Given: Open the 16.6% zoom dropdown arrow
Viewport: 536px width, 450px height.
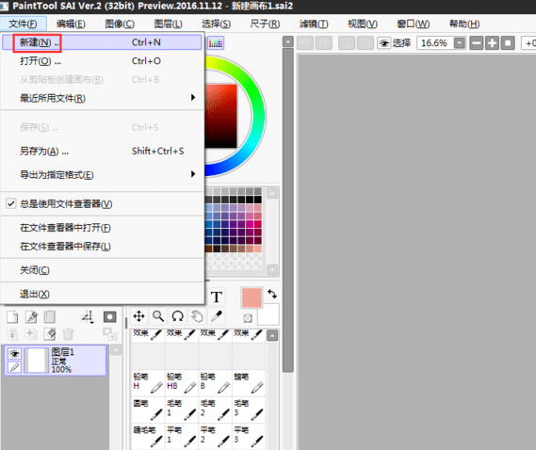Looking at the screenshot, I should (460, 43).
